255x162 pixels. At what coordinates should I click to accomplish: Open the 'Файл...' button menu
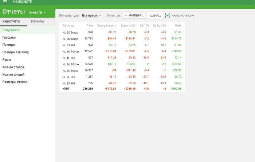click(155, 16)
